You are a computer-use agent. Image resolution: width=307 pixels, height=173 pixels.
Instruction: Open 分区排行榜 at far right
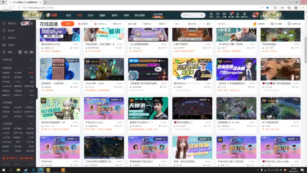point(294,24)
